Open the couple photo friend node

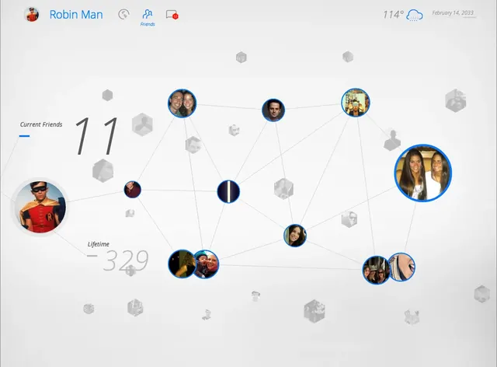(182, 103)
